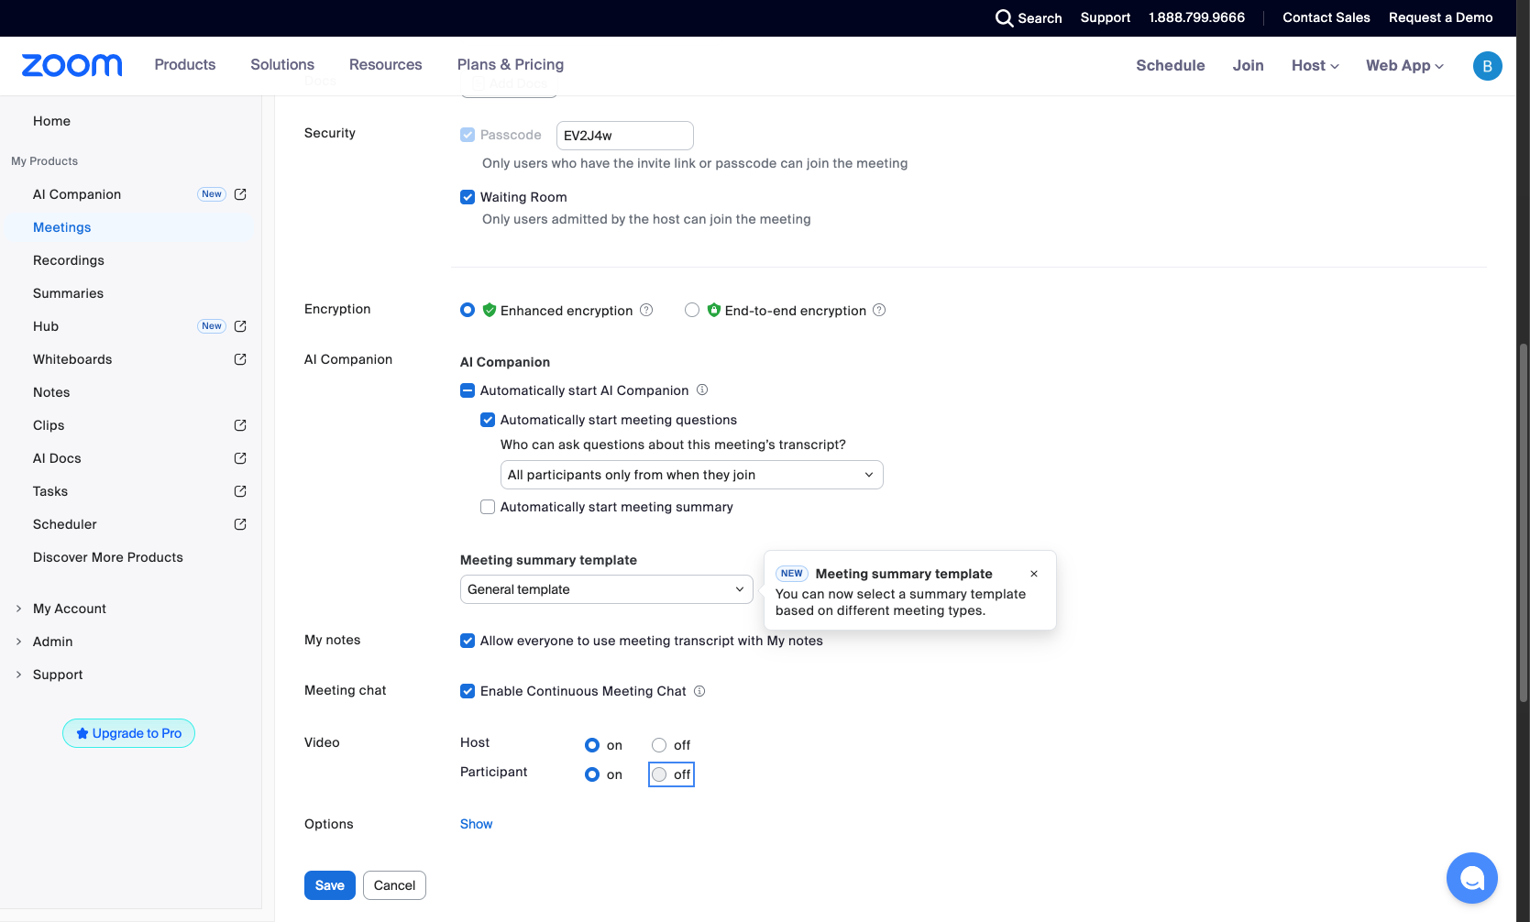Save the meeting settings
Screen dimensions: 1530x922
click(x=330, y=885)
